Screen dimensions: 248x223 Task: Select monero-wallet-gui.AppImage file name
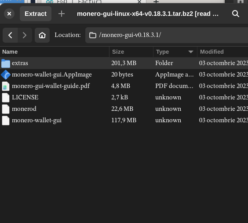pyautogui.click(x=52, y=74)
